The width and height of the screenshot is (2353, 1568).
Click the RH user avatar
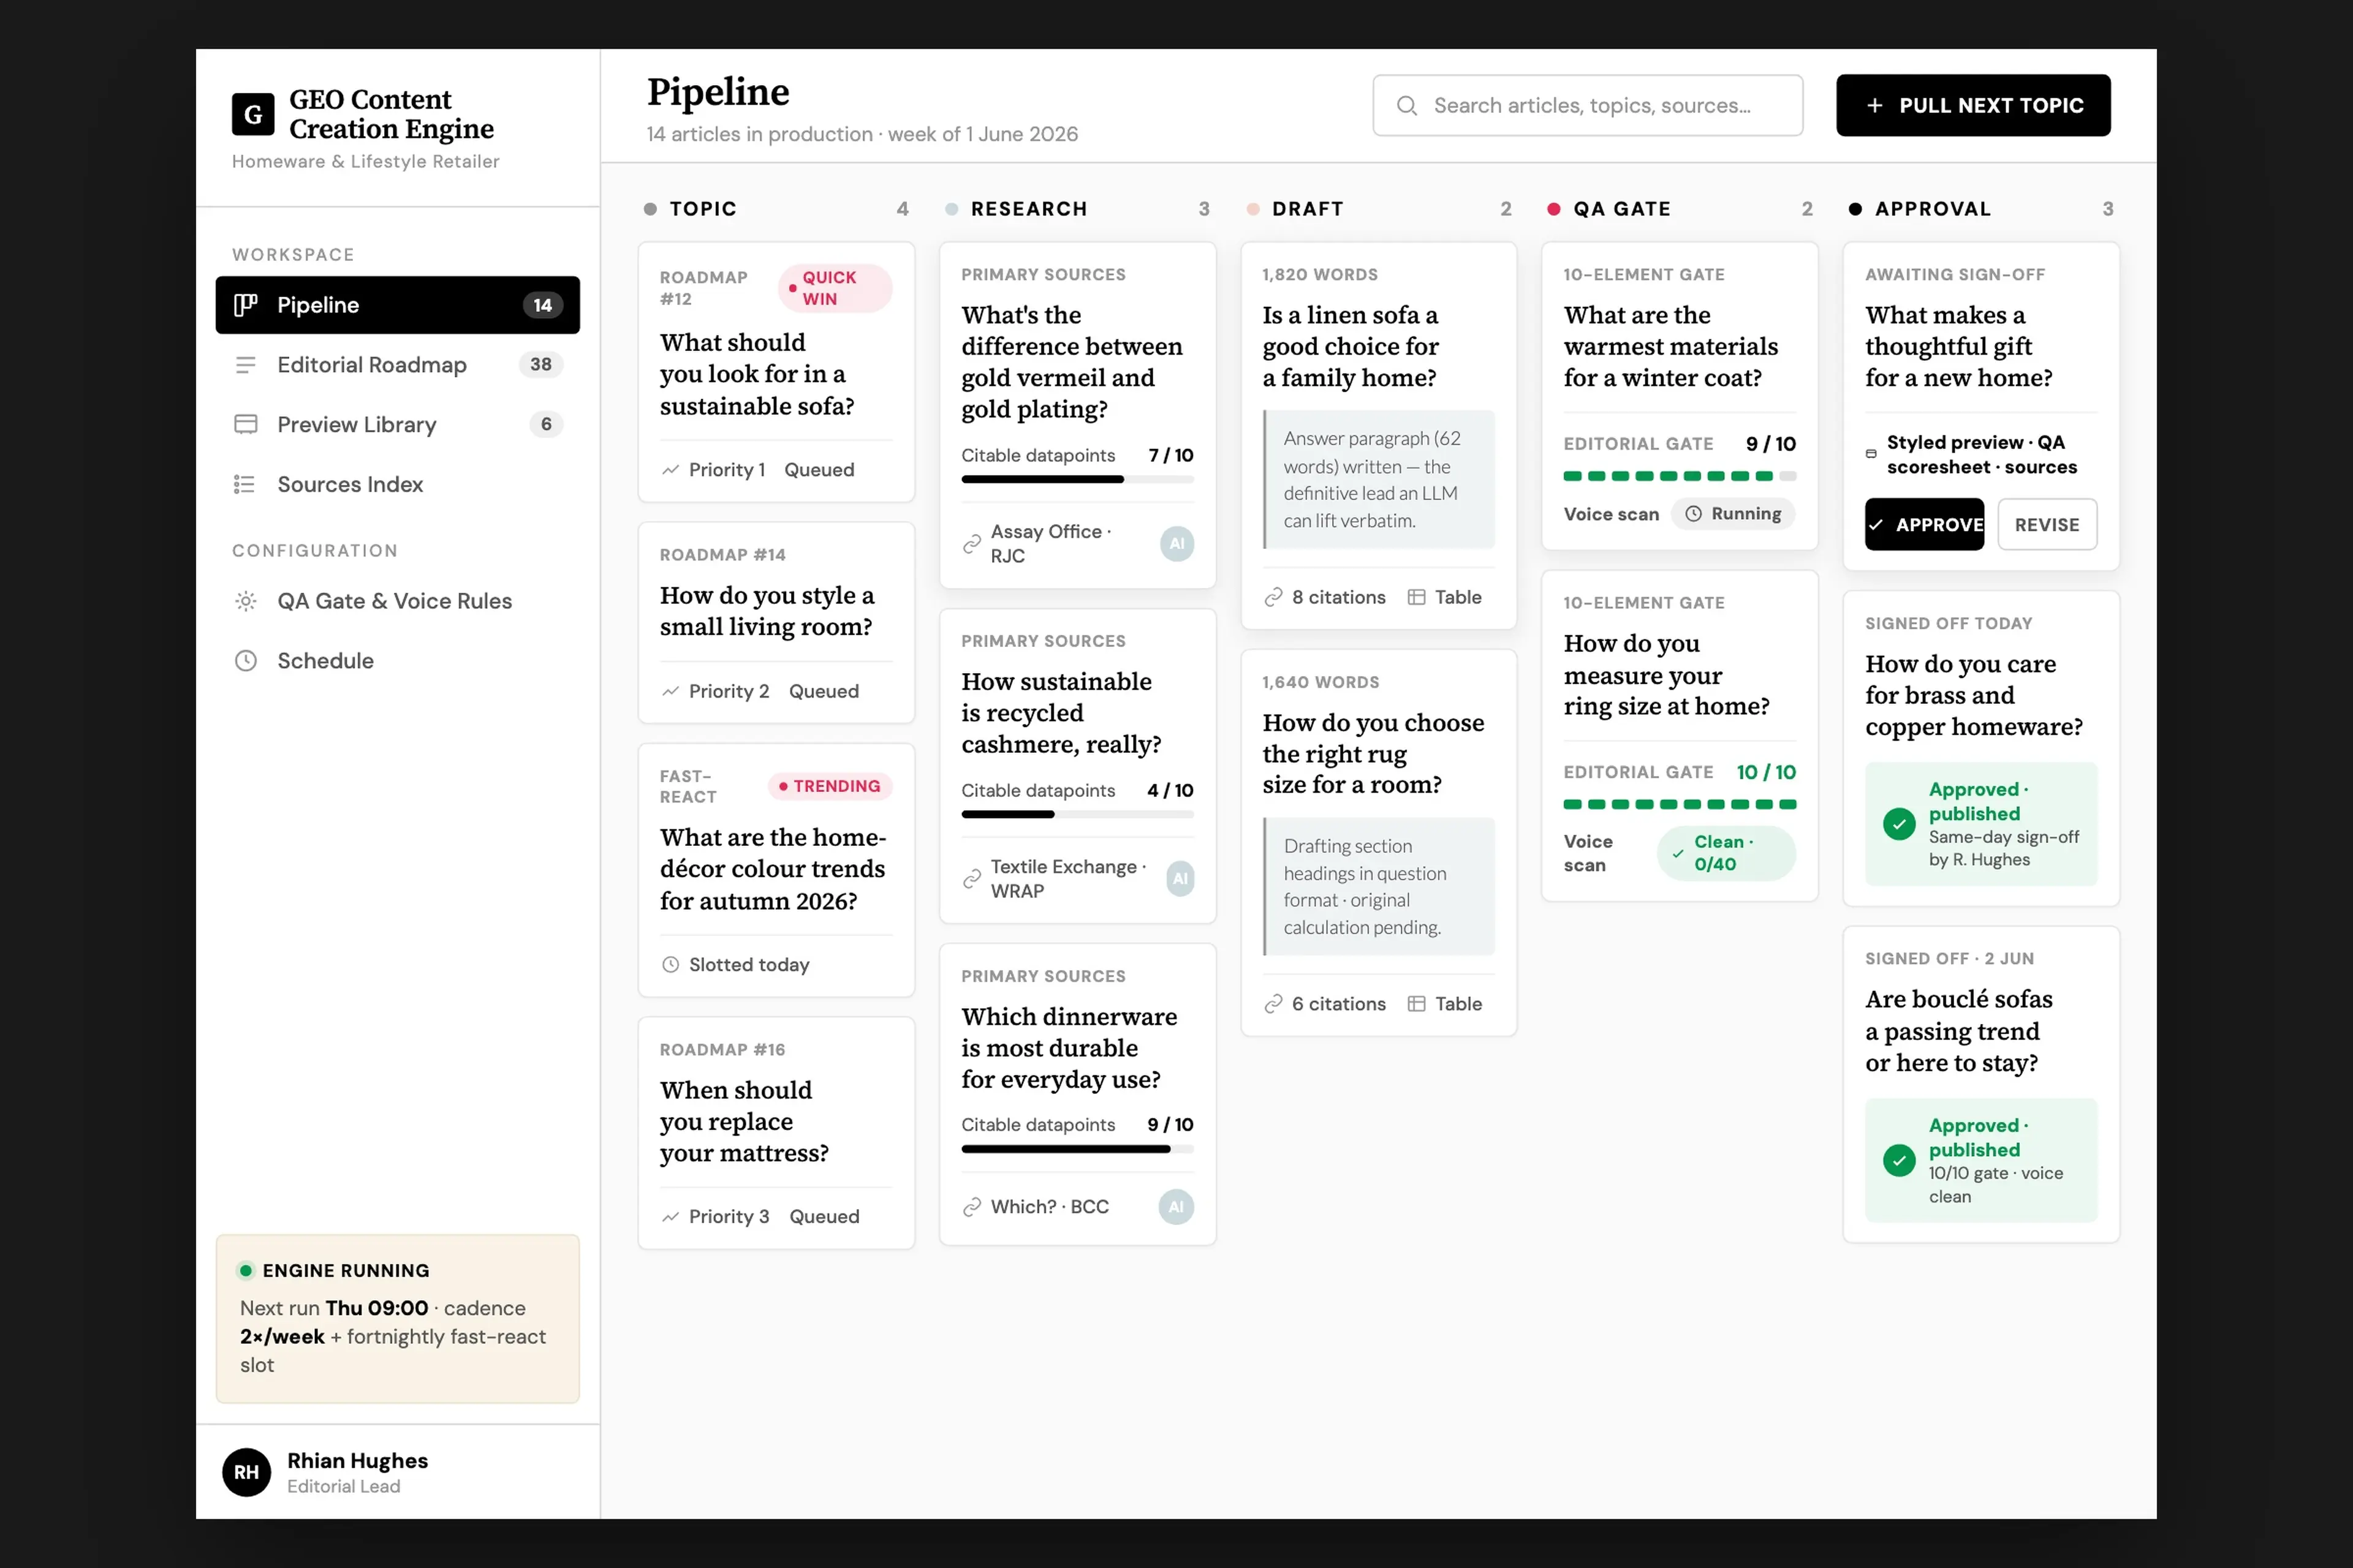[x=246, y=1472]
